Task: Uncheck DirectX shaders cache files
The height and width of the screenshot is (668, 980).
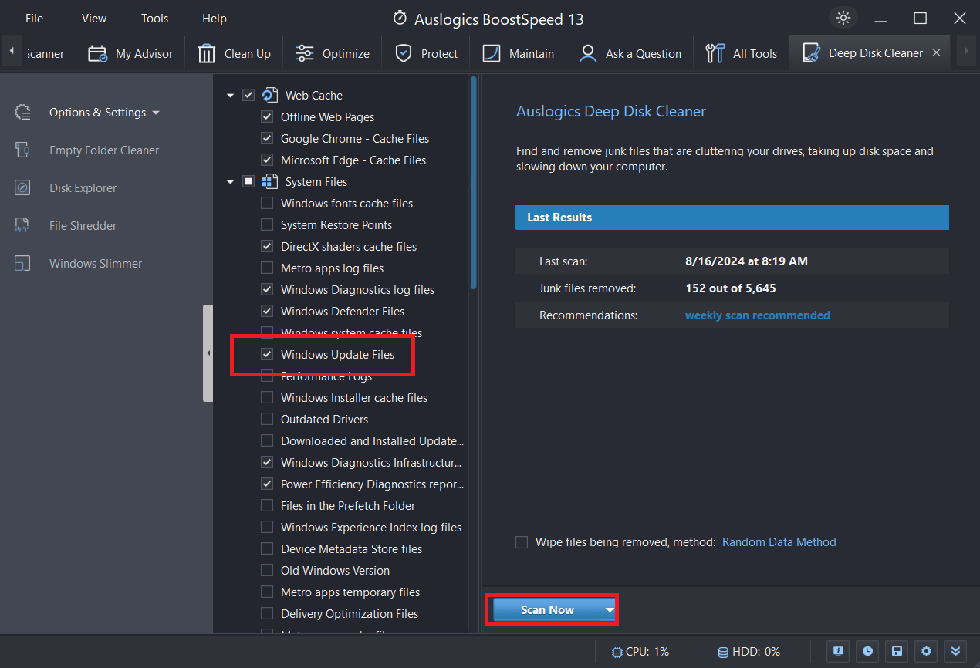Action: click(267, 246)
